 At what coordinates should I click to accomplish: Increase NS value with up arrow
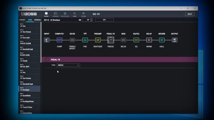tap(92, 19)
